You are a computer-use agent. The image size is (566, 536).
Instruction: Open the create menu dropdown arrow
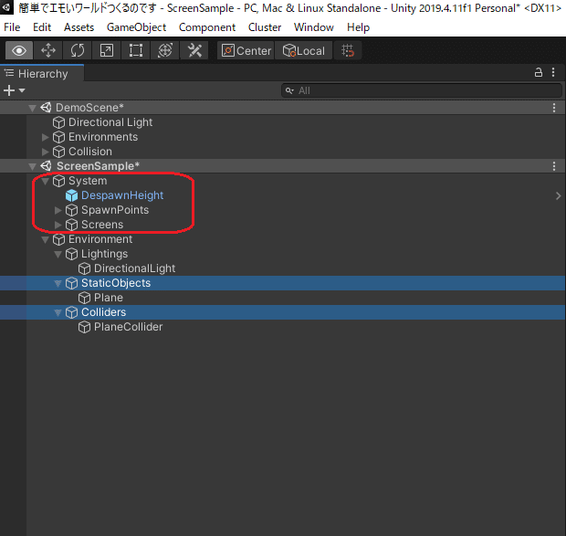(x=22, y=90)
